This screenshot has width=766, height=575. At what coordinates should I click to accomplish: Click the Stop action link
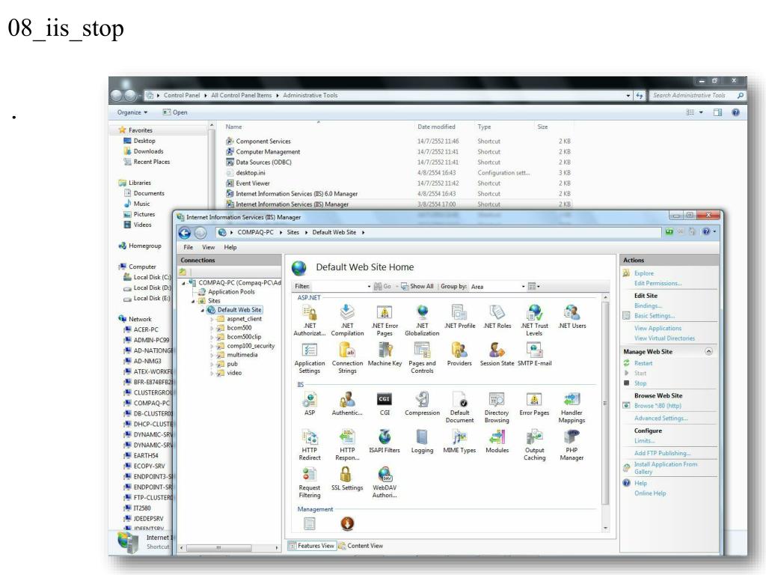coord(640,384)
